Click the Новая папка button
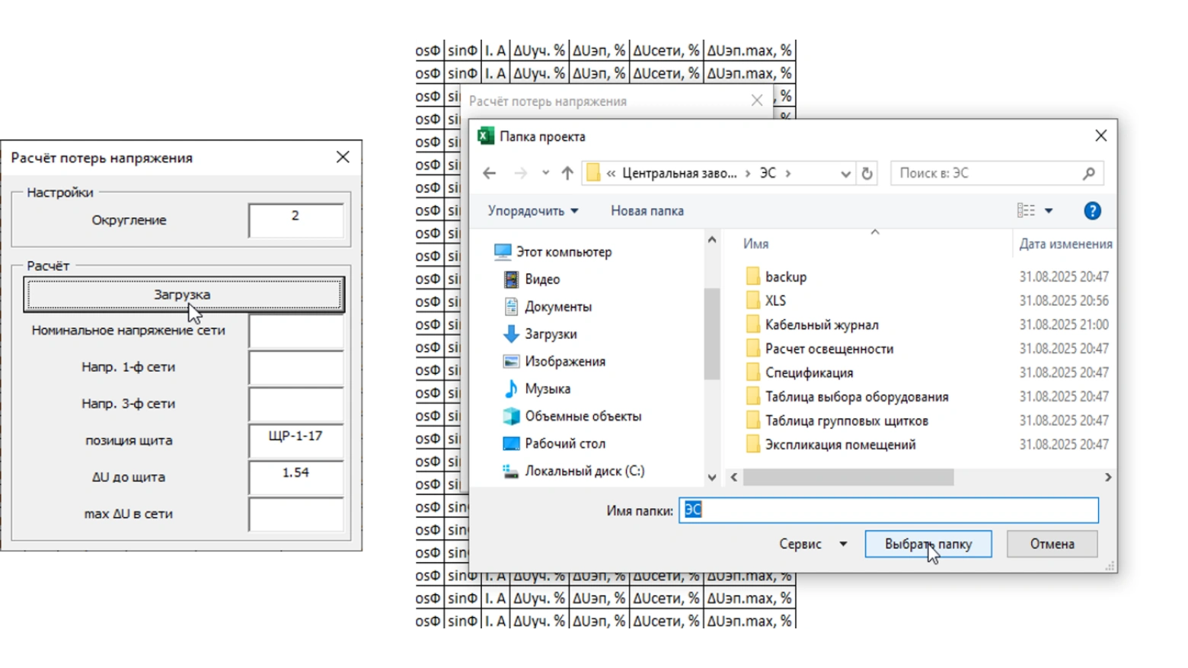 tap(647, 211)
